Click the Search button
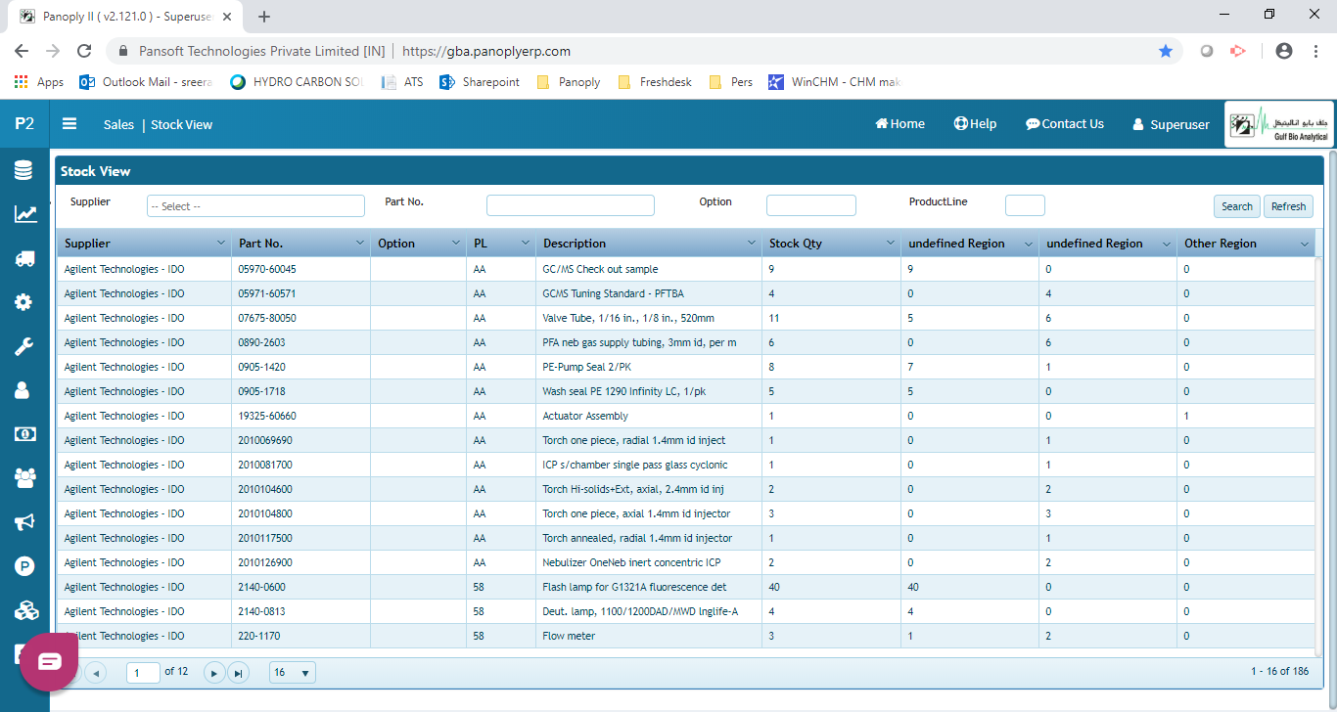 [1237, 206]
